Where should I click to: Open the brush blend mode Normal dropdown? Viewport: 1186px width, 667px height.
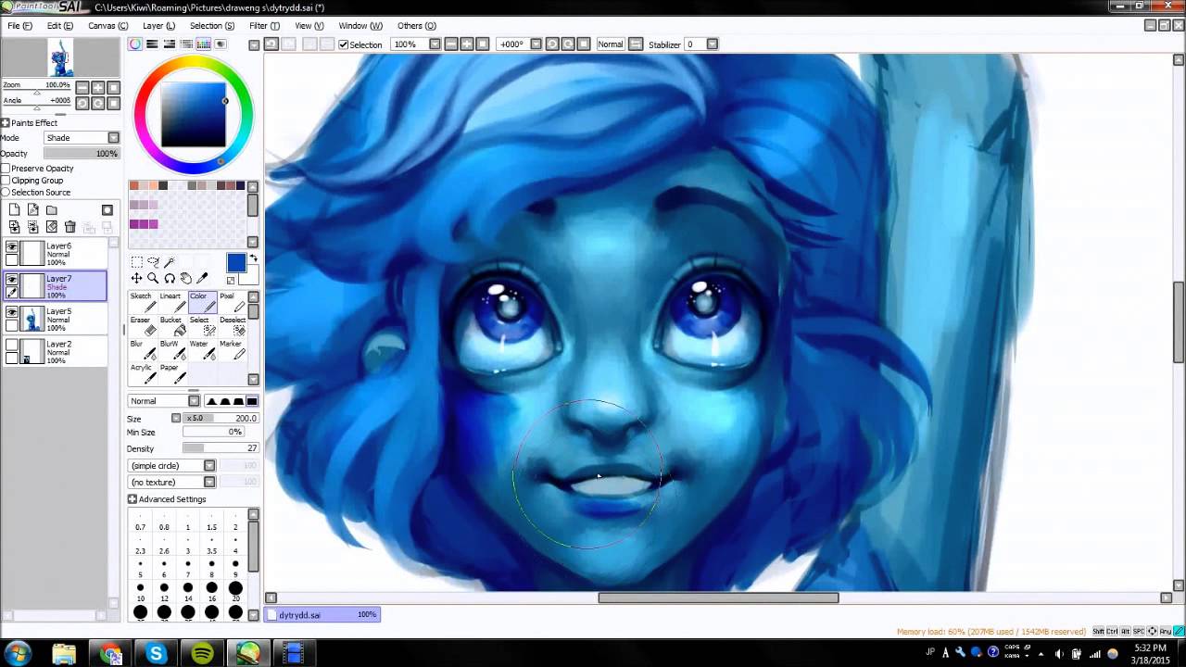(164, 401)
